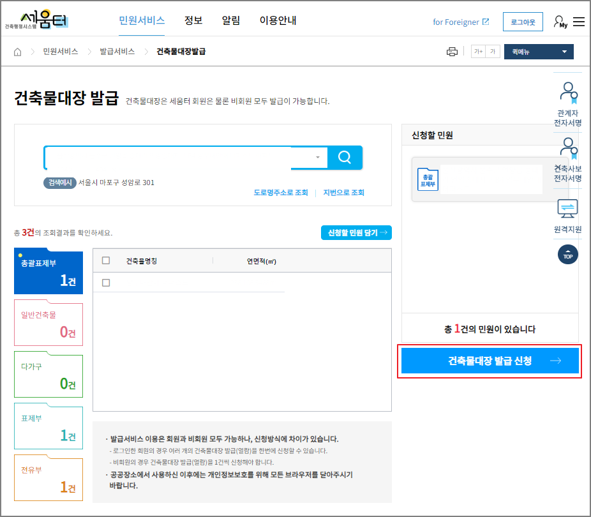
Task: Open the My account person icon
Action: (x=558, y=20)
